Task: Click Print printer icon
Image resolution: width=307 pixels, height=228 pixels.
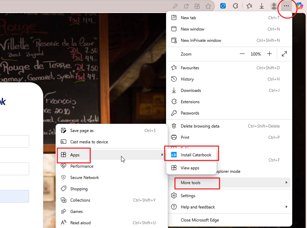Action: [x=174, y=137]
